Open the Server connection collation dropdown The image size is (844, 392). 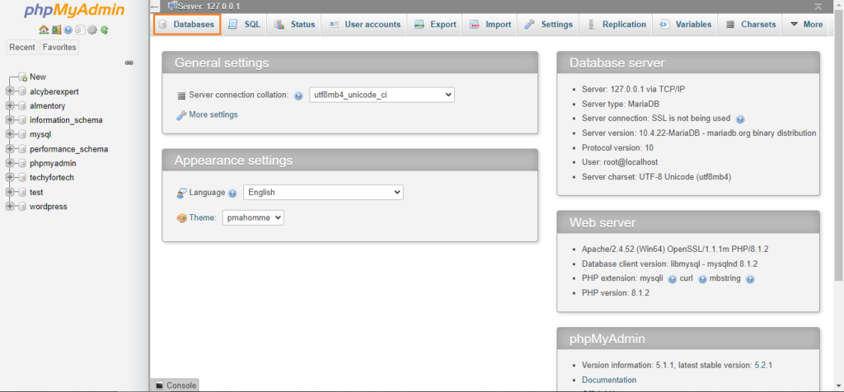point(382,96)
